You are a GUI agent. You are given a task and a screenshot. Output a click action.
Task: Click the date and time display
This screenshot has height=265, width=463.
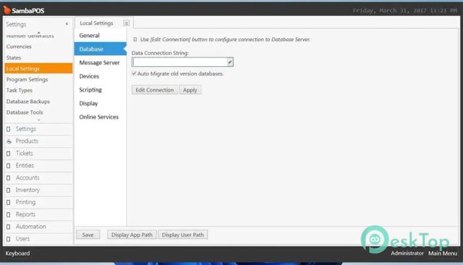click(405, 11)
